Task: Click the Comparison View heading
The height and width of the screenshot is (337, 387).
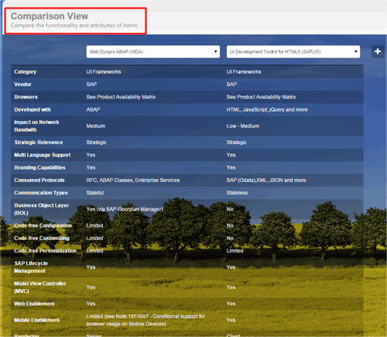Action: tap(50, 16)
